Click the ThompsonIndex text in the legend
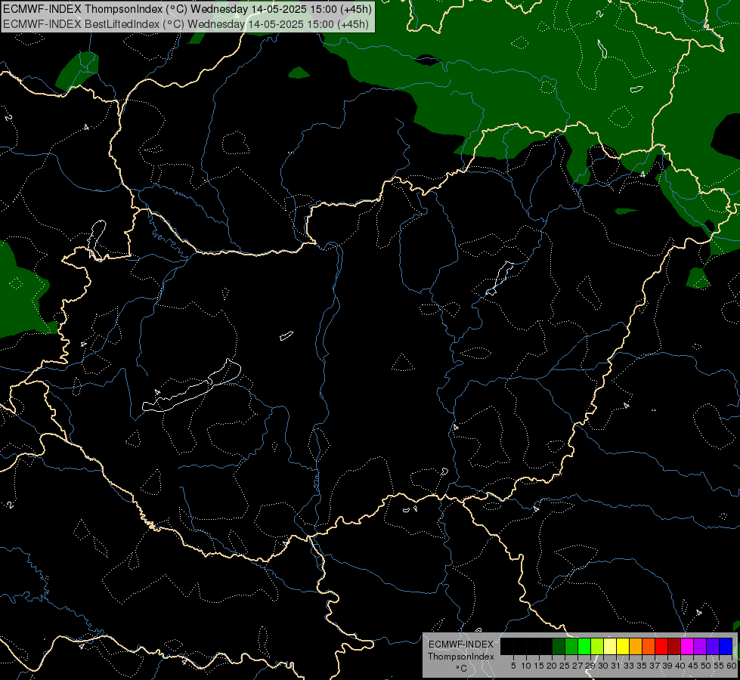Screen dimensions: 740x680 click(x=461, y=657)
